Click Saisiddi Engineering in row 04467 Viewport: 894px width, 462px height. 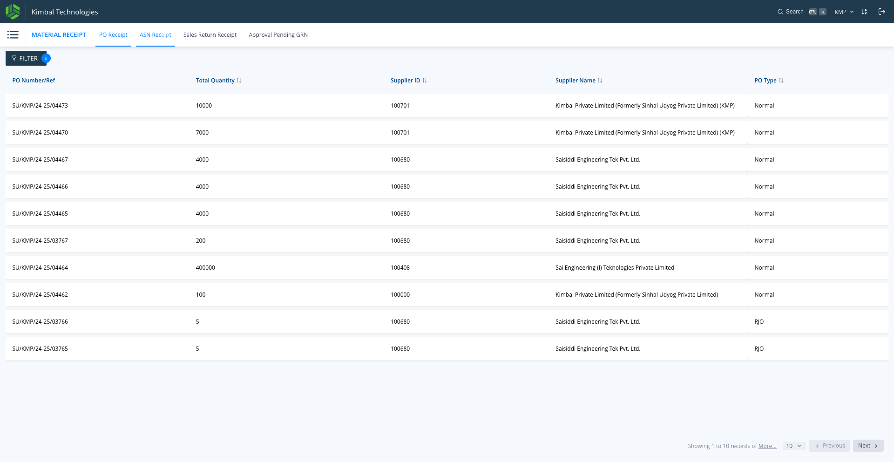tap(598, 160)
